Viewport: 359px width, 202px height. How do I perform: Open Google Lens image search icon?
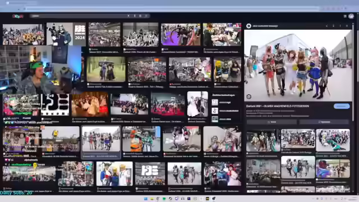coord(140,16)
